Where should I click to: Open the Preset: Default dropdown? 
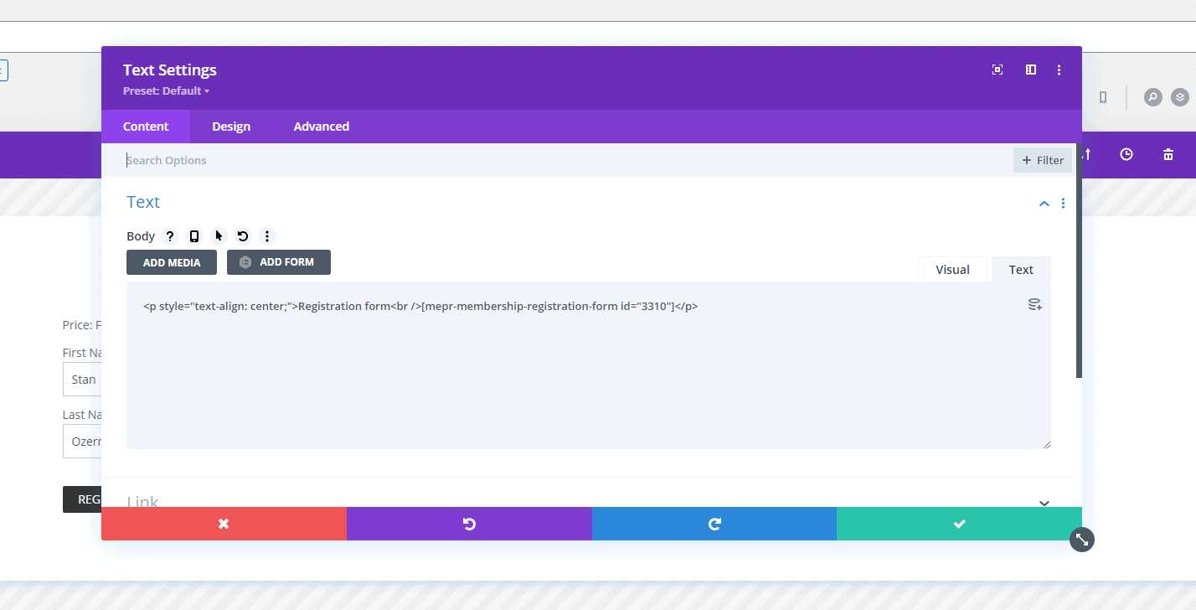tap(166, 90)
